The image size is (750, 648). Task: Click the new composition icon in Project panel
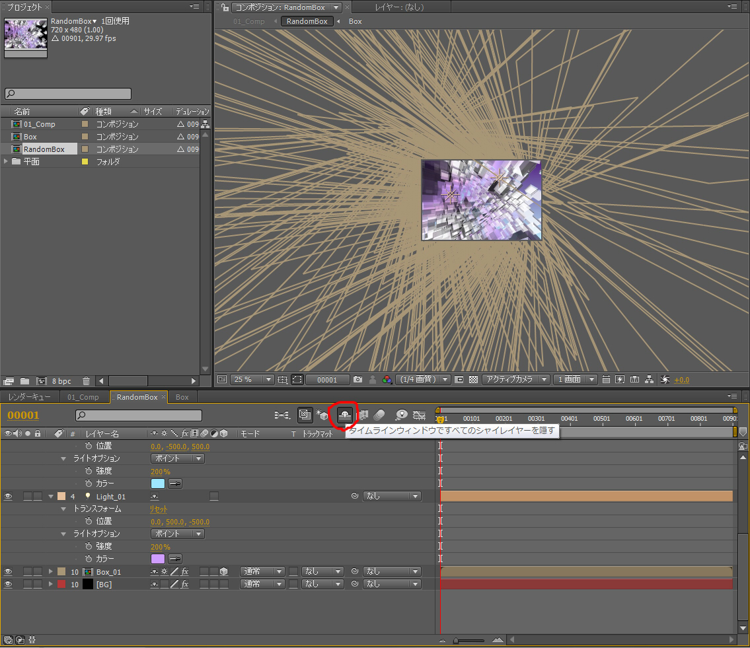click(x=41, y=381)
